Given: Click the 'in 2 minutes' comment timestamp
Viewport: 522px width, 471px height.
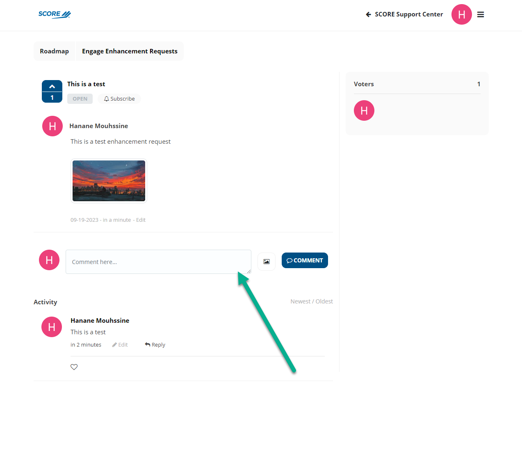Looking at the screenshot, I should pos(86,345).
